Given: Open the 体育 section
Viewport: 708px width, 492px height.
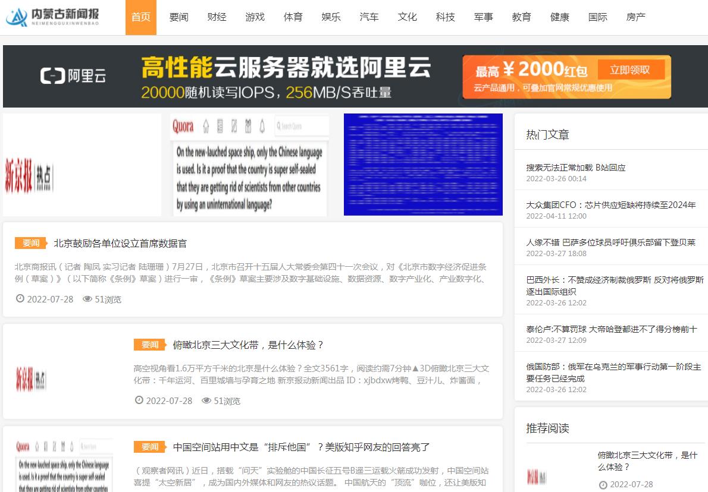Looking at the screenshot, I should pos(293,17).
